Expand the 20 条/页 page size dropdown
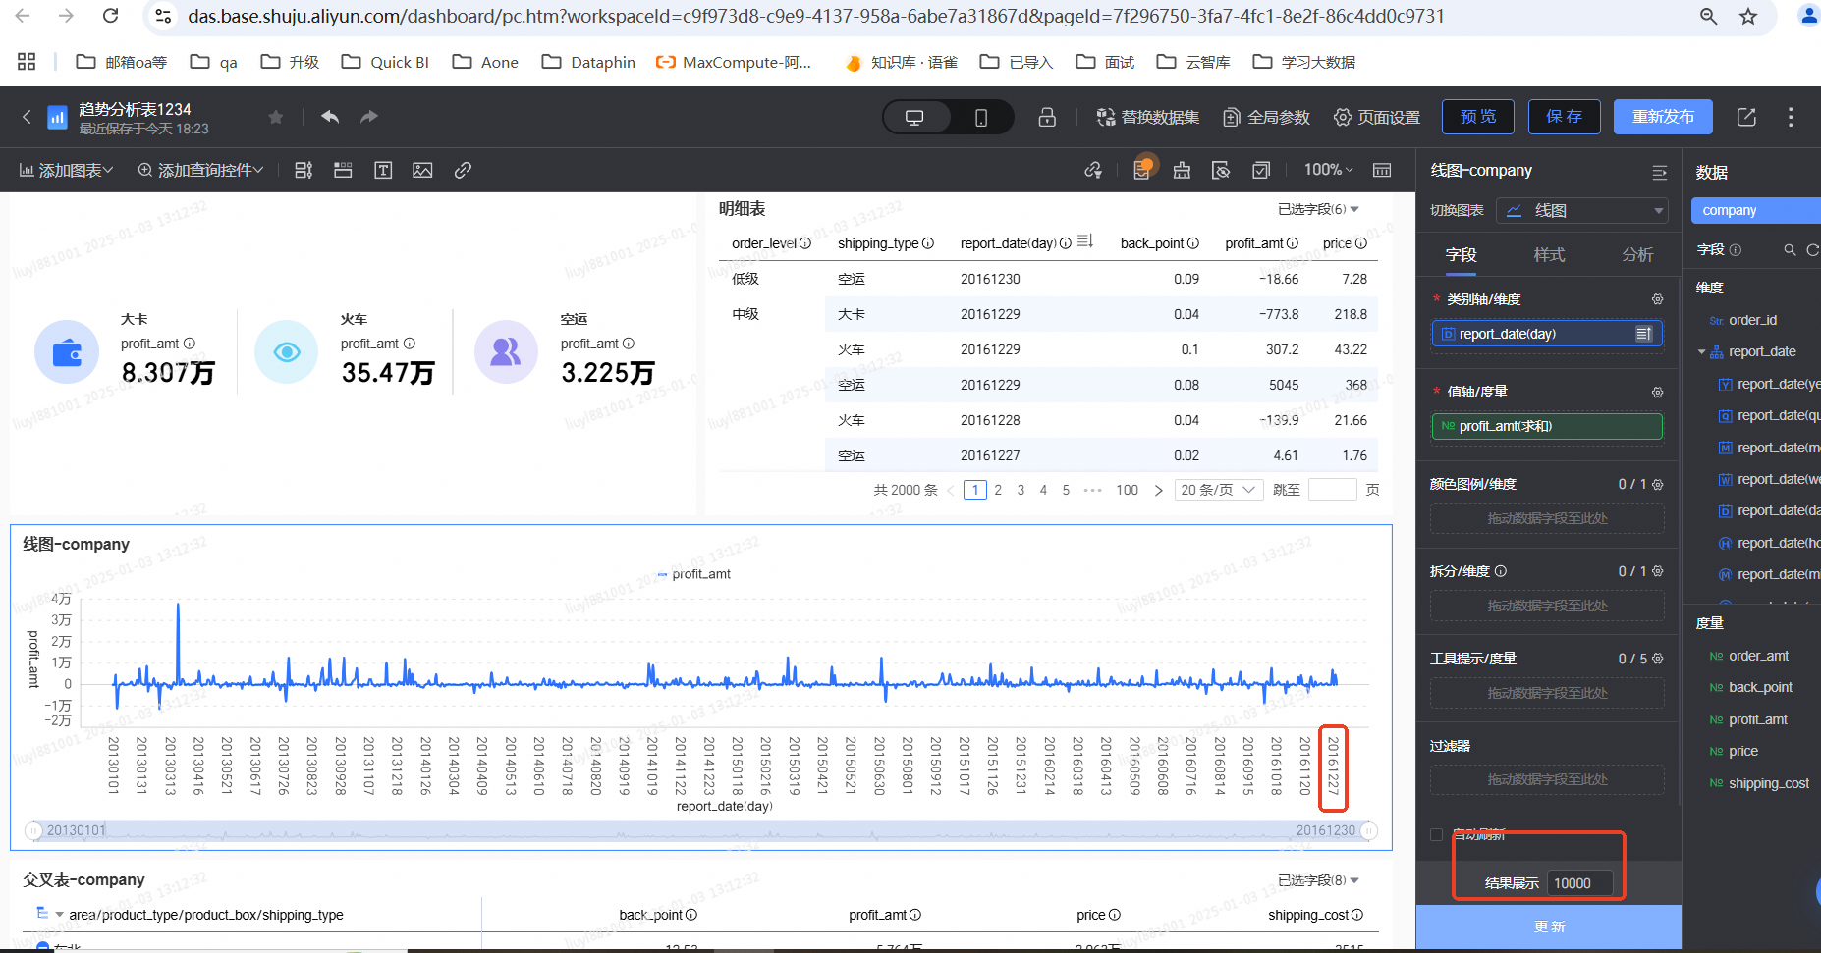Image resolution: width=1821 pixels, height=953 pixels. (x=1218, y=490)
